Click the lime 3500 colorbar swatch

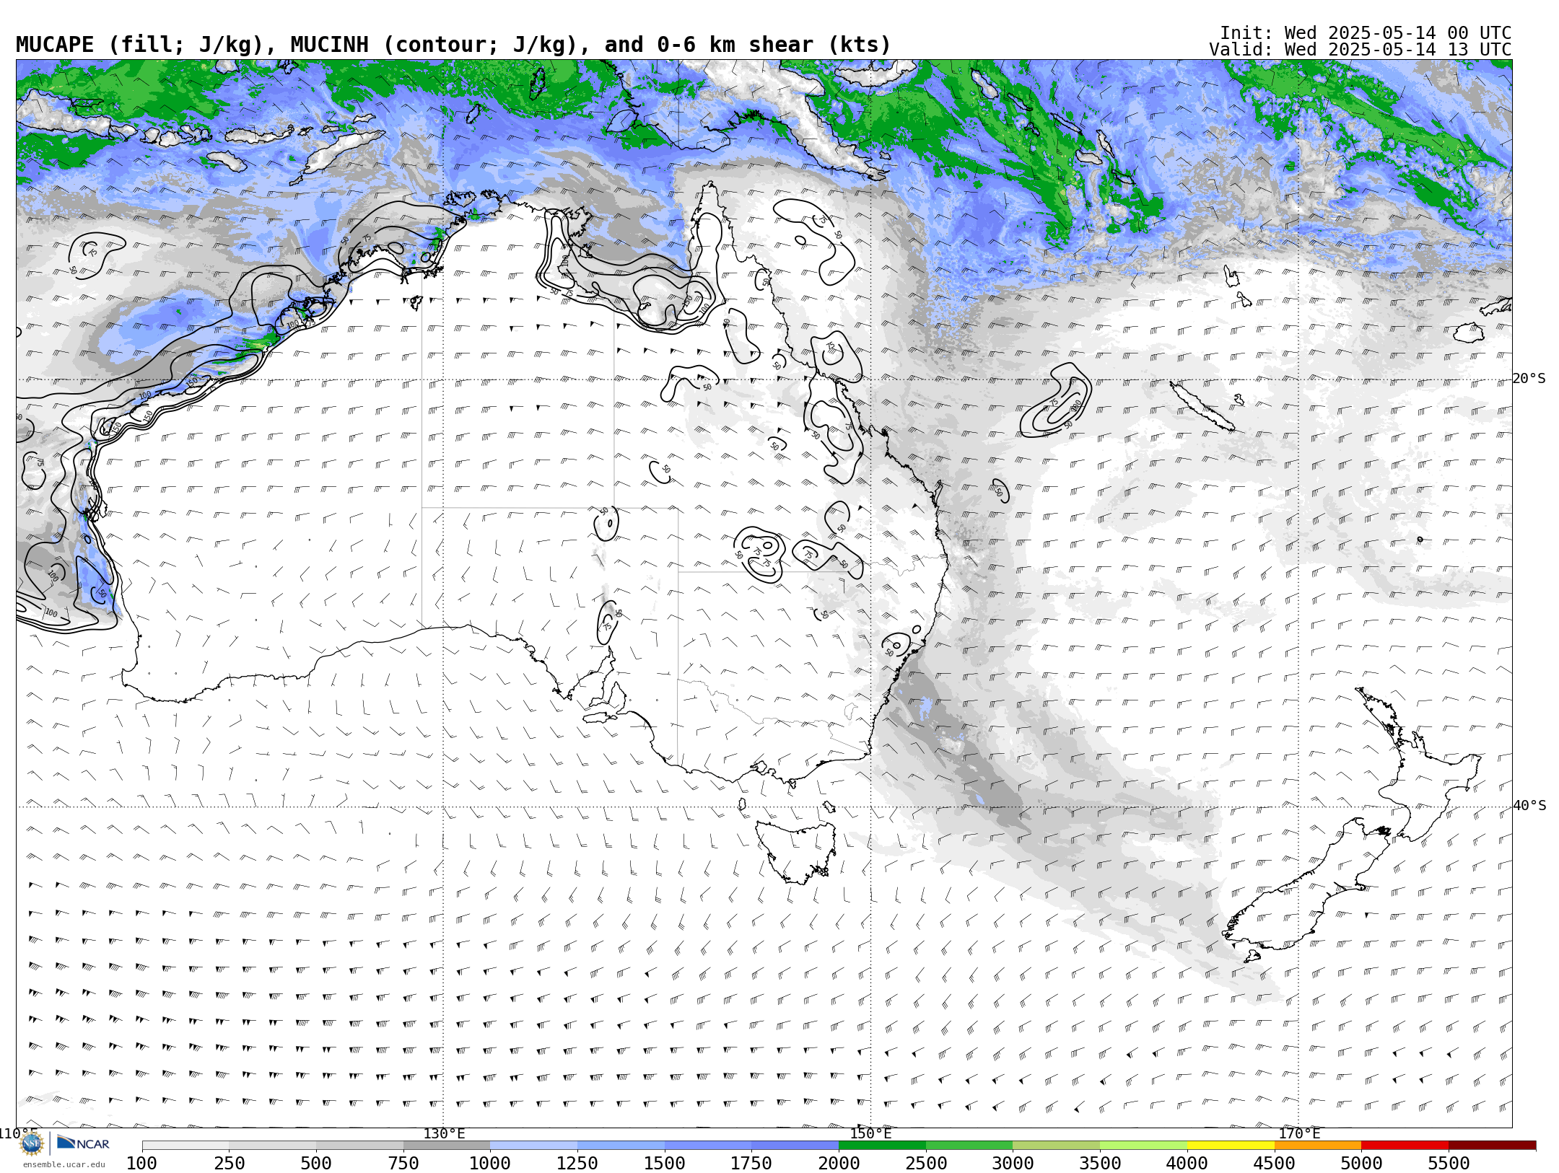pos(1143,1146)
